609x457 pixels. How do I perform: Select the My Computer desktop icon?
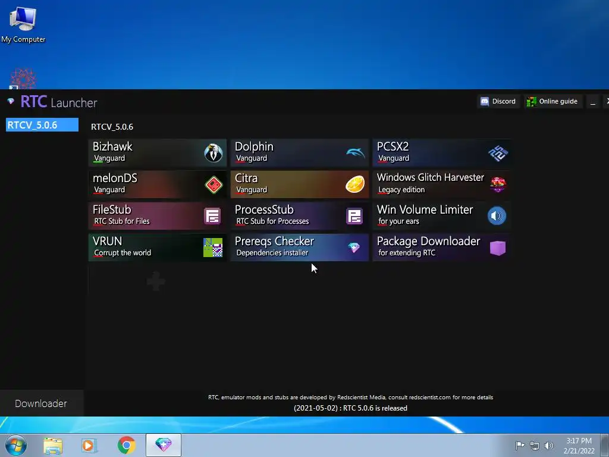[x=23, y=24]
